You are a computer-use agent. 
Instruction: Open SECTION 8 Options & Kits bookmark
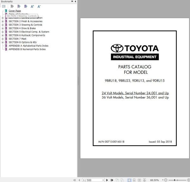click(22, 42)
